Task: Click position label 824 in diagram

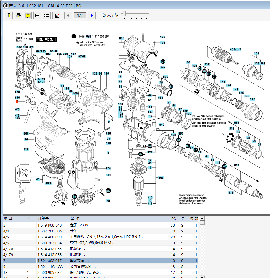Action: tap(150, 152)
